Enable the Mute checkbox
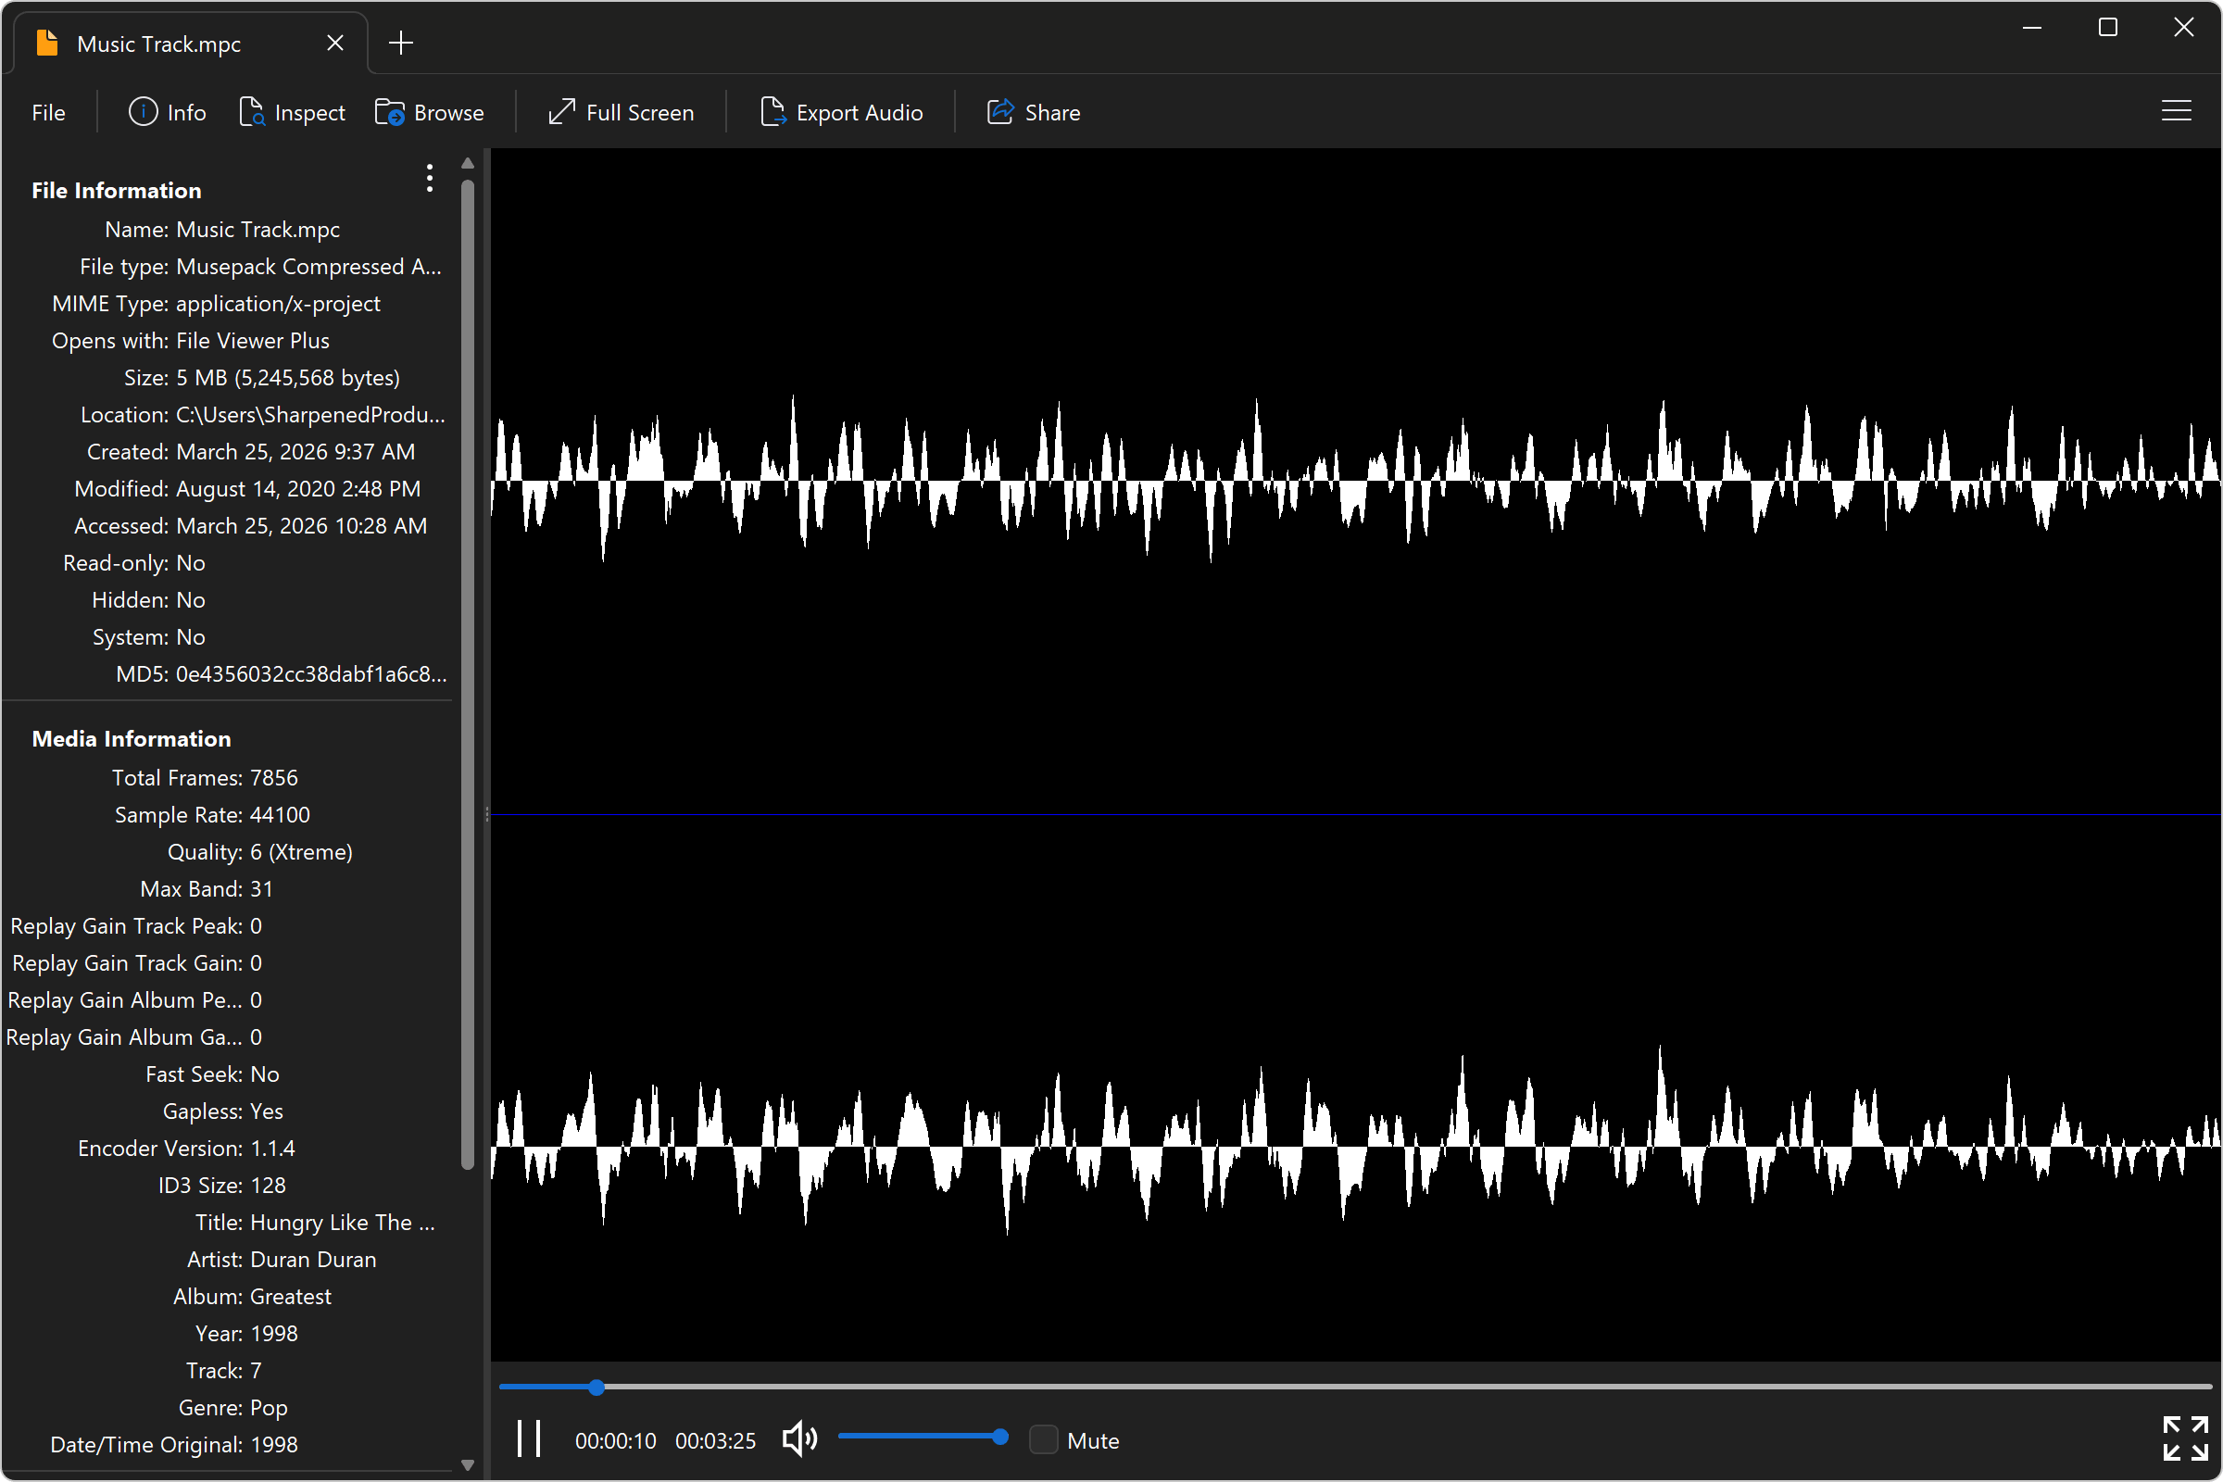This screenshot has width=2223, height=1482. [x=1044, y=1439]
